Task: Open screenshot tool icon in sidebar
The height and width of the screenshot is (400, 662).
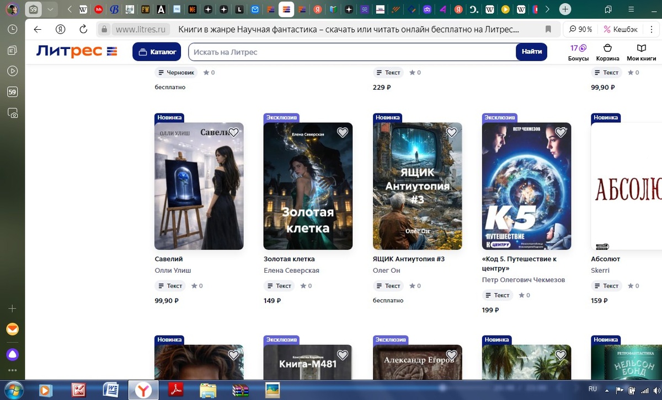Action: coord(12,113)
